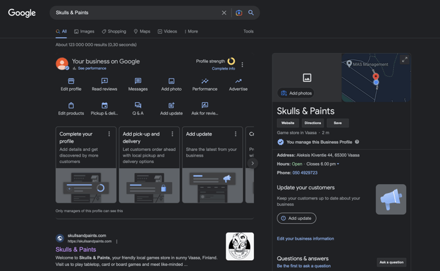Image resolution: width=440 pixels, height=271 pixels.
Task: Open options on Add update card
Action: (235, 134)
